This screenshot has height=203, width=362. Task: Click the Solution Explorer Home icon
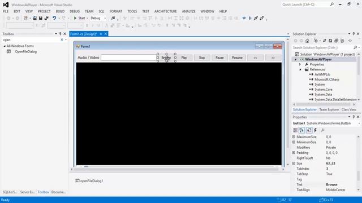(x=307, y=41)
